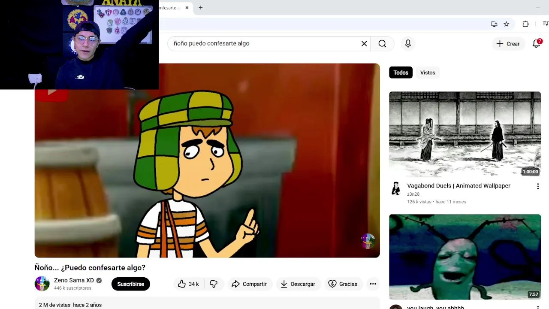Click the Zeno Sama XD channel avatar
Viewport: 549px width, 309px height.
(x=42, y=284)
